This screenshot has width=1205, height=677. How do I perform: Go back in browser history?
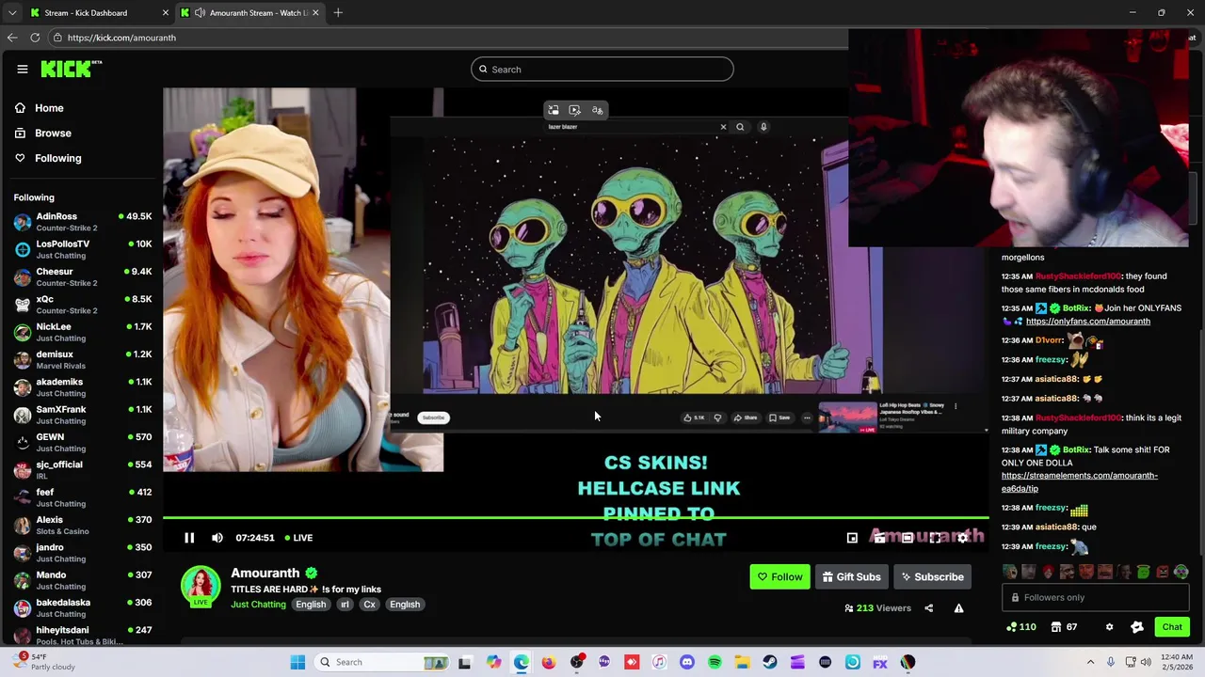[12, 38]
